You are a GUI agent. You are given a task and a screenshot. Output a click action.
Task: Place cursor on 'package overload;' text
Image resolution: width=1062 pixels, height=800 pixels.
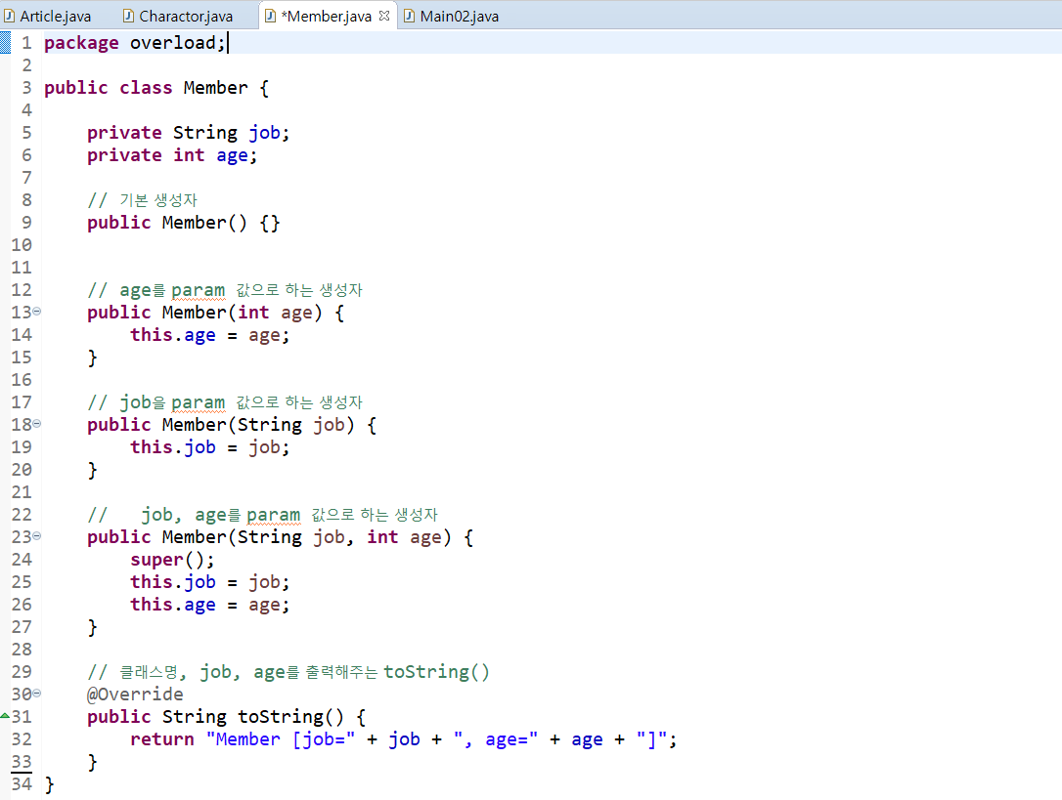[134, 43]
